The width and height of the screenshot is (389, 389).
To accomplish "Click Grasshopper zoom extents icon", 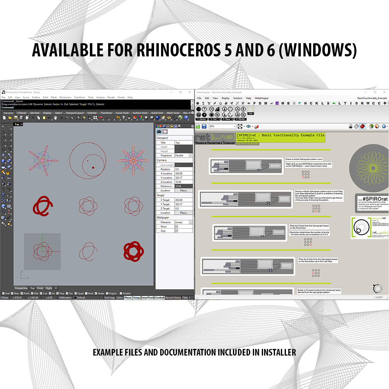I will click(240, 126).
